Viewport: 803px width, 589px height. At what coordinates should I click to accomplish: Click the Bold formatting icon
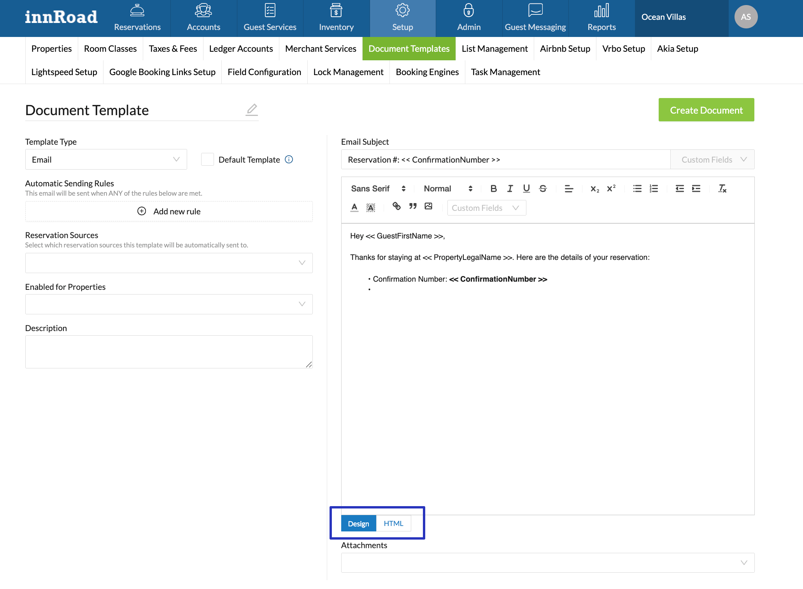[x=493, y=189]
